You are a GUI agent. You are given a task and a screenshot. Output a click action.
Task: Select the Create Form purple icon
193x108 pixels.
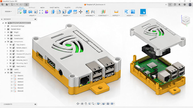[x=47, y=12]
